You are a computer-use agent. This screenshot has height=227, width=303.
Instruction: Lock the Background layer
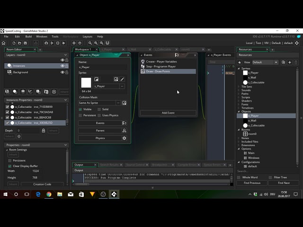click(x=67, y=72)
